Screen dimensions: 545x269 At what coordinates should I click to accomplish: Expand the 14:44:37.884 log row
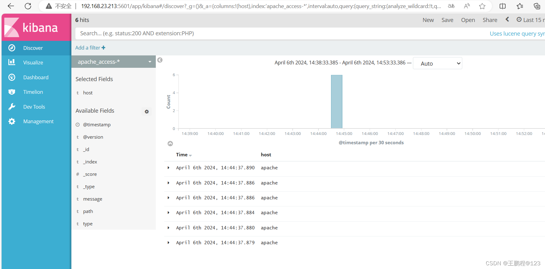[x=169, y=213]
